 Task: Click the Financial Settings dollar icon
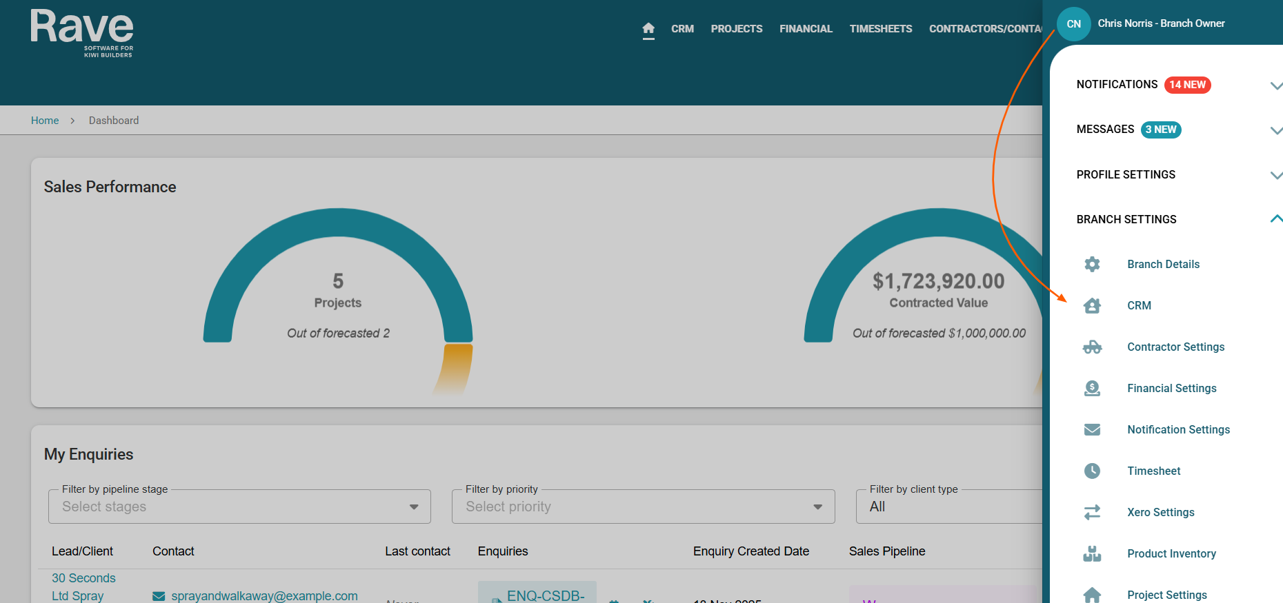click(1092, 389)
